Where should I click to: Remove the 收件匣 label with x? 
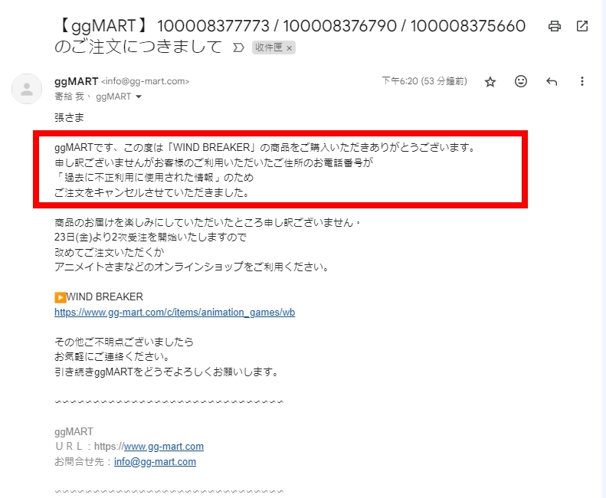(289, 48)
